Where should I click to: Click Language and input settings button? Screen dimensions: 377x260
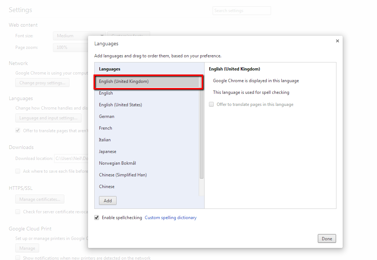[x=48, y=118]
